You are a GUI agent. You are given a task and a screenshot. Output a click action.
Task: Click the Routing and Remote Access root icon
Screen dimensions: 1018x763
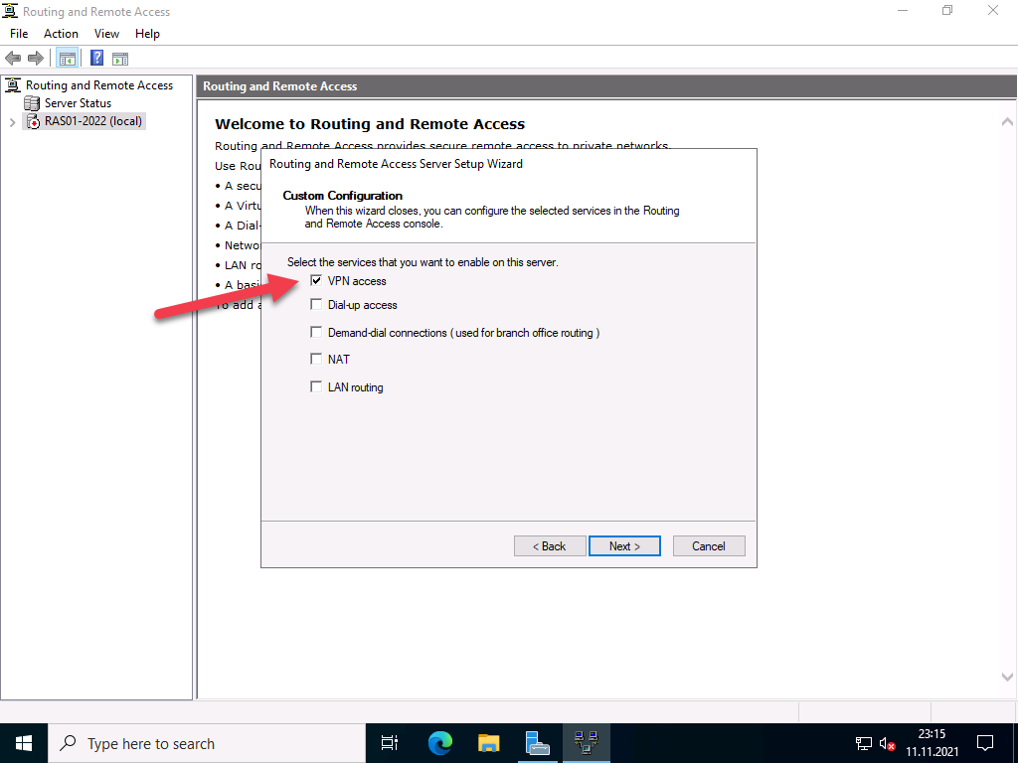[12, 85]
